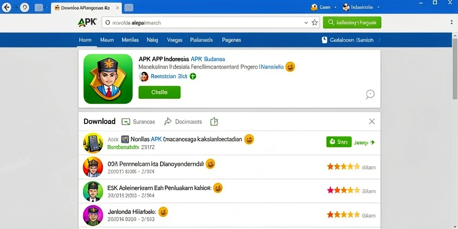The image size is (458, 229).
Task: Click the emoji in 'ESK Aoleinerkam' row
Action: click(x=218, y=188)
